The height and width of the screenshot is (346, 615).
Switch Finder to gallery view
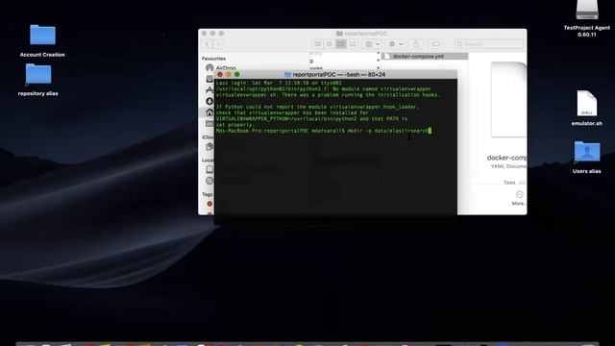point(353,44)
